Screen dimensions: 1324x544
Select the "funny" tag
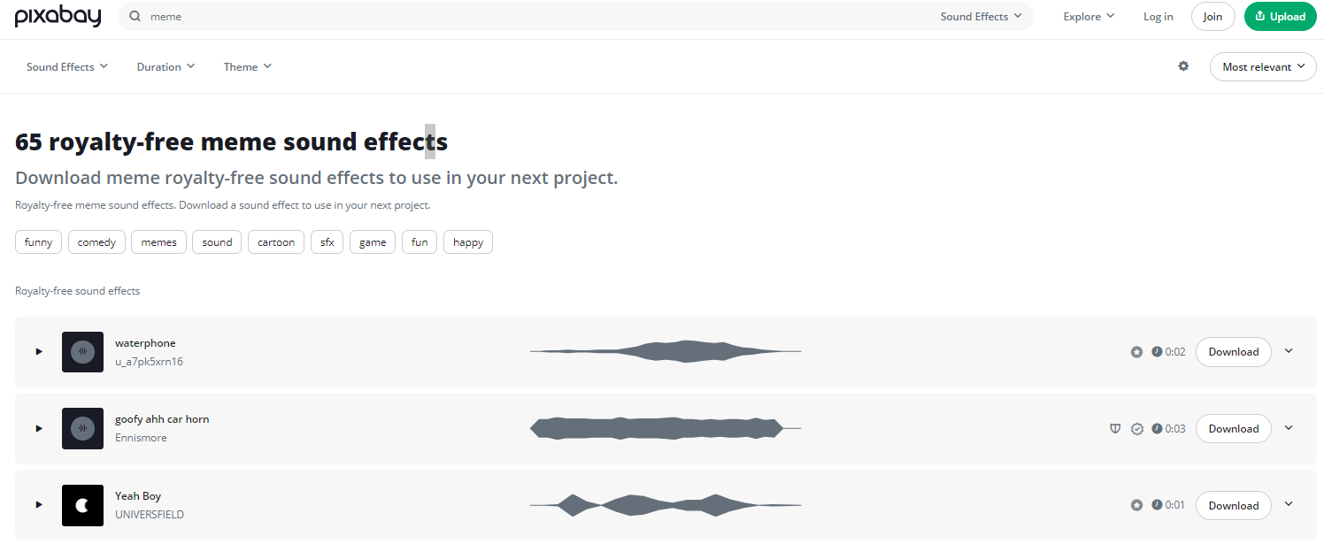point(39,242)
